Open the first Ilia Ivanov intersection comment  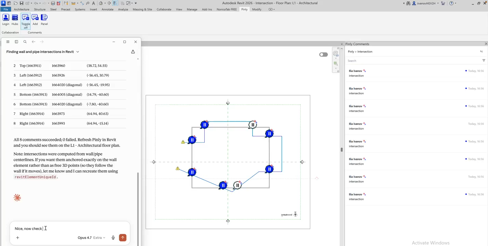click(x=416, y=73)
